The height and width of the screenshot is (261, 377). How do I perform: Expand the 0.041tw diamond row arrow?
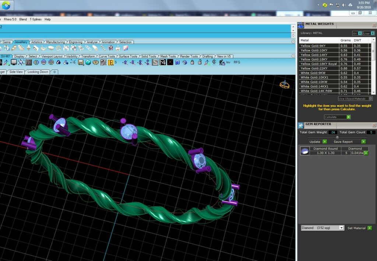[x=366, y=153]
